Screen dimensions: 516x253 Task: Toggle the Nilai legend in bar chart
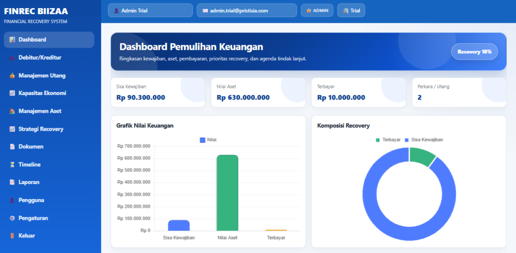click(x=208, y=140)
